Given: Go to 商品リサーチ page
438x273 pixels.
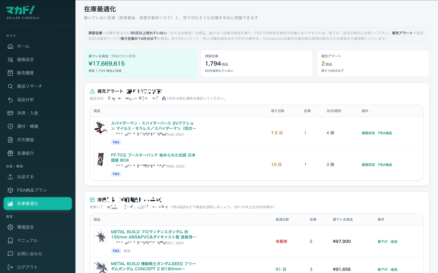Looking at the screenshot, I should (x=38, y=86).
